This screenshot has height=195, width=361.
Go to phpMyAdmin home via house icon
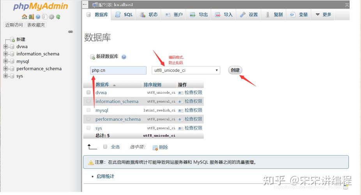point(25,17)
